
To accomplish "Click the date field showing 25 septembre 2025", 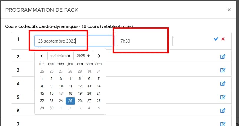I will click(74, 41).
